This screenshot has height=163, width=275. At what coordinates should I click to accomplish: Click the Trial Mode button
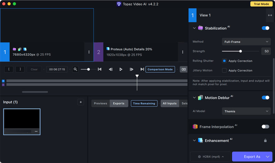[x=261, y=4]
